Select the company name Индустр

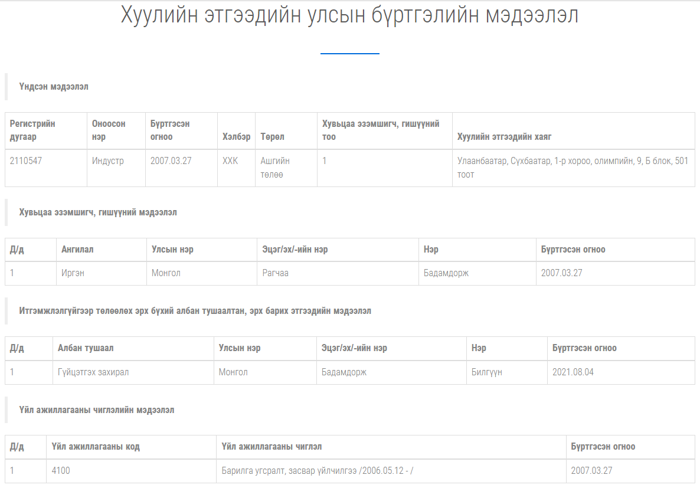pyautogui.click(x=107, y=161)
